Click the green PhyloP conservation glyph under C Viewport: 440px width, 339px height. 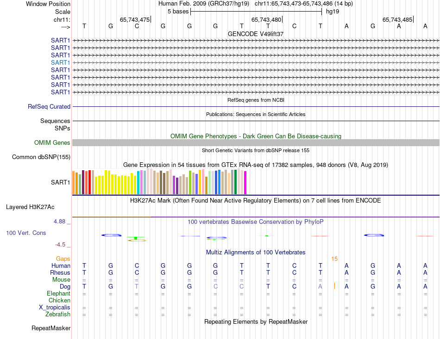[136, 238]
